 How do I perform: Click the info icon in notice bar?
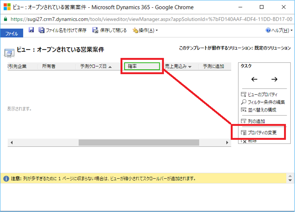[x=6, y=179]
